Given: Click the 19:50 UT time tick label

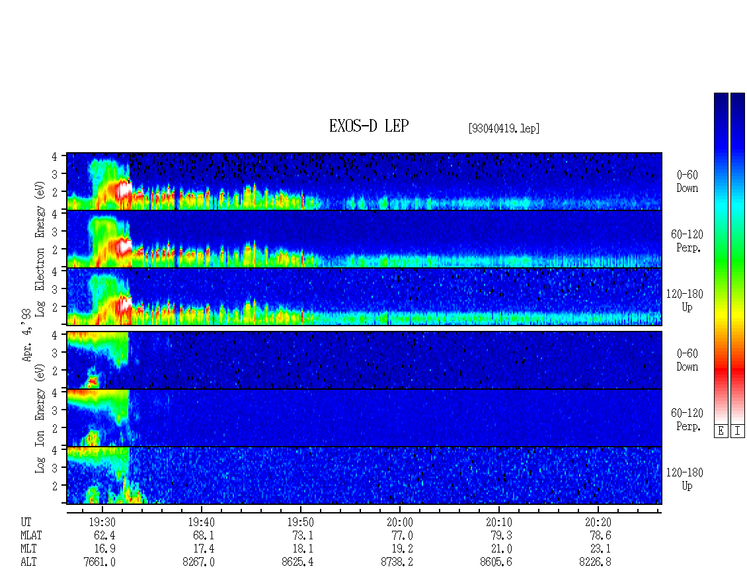Looking at the screenshot, I should pos(300,522).
